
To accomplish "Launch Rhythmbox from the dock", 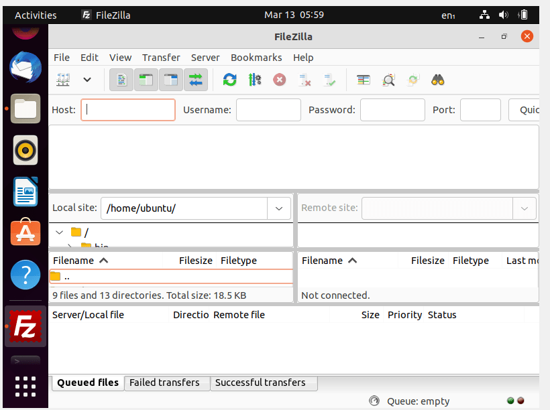I will pos(25,150).
